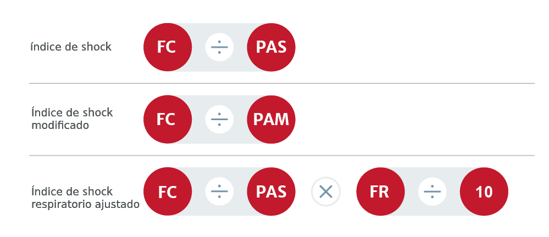Click the FC circle in the índice de shock row

[x=168, y=47]
